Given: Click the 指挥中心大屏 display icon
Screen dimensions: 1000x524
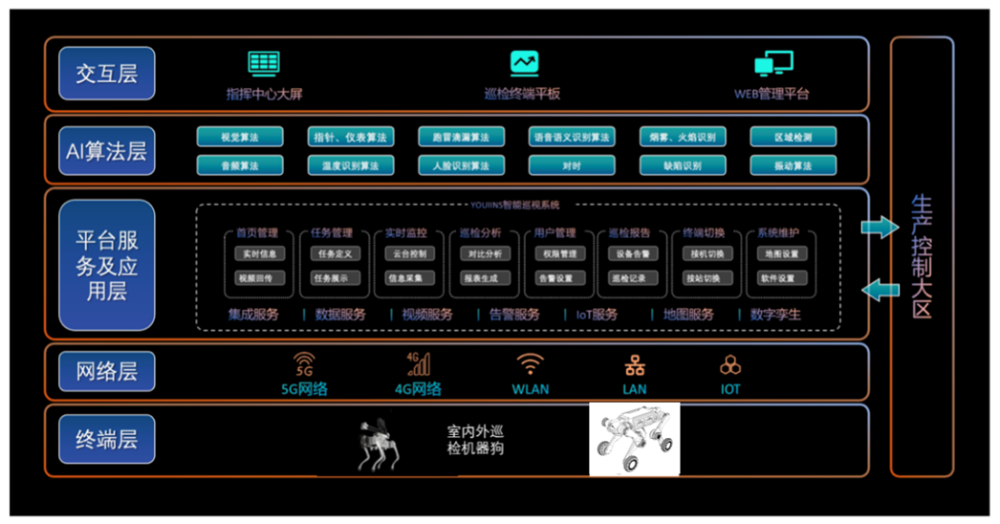Looking at the screenshot, I should tap(263, 63).
